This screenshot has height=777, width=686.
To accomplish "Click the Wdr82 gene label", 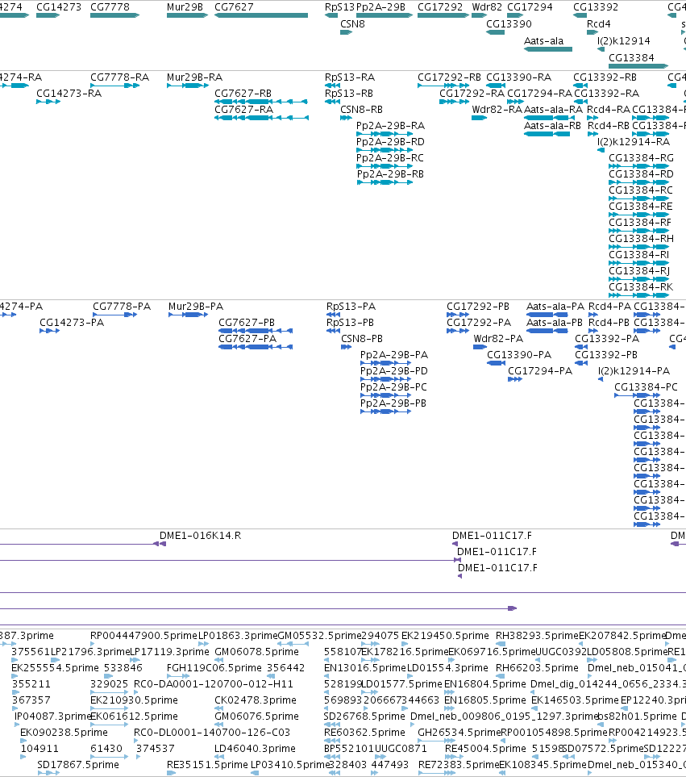I will click(x=487, y=7).
